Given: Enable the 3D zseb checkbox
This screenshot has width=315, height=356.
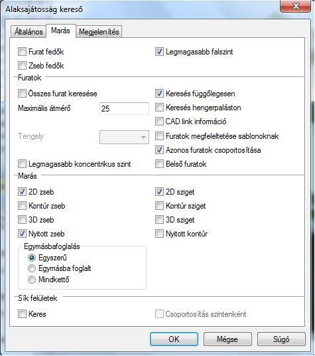Looking at the screenshot, I should tap(22, 220).
